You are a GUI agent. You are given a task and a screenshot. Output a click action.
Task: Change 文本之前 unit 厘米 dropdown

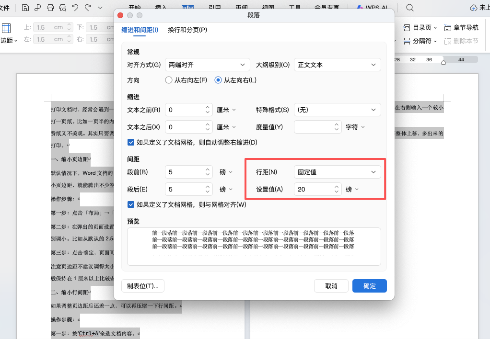point(226,110)
